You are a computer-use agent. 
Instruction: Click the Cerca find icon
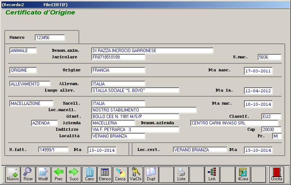120,175
